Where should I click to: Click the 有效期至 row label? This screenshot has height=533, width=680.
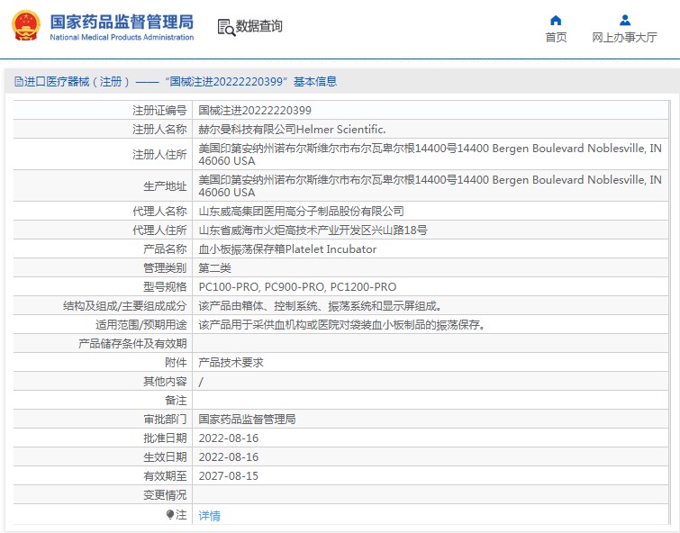point(165,475)
